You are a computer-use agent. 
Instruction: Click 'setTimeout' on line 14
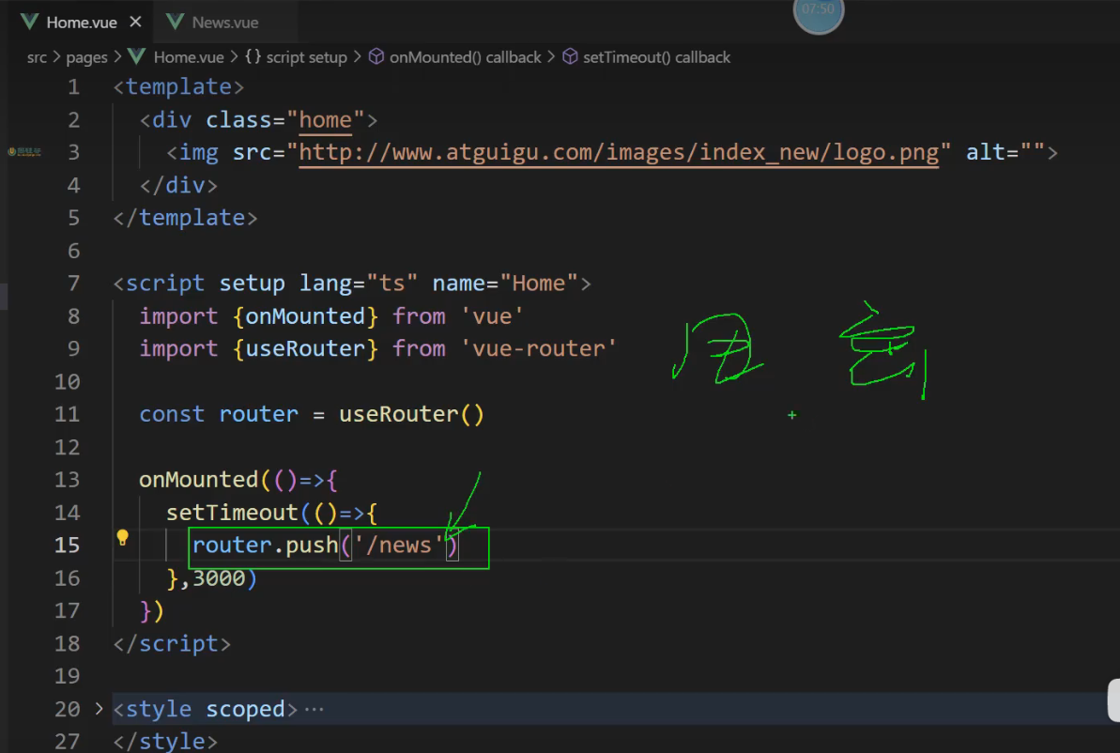(232, 513)
